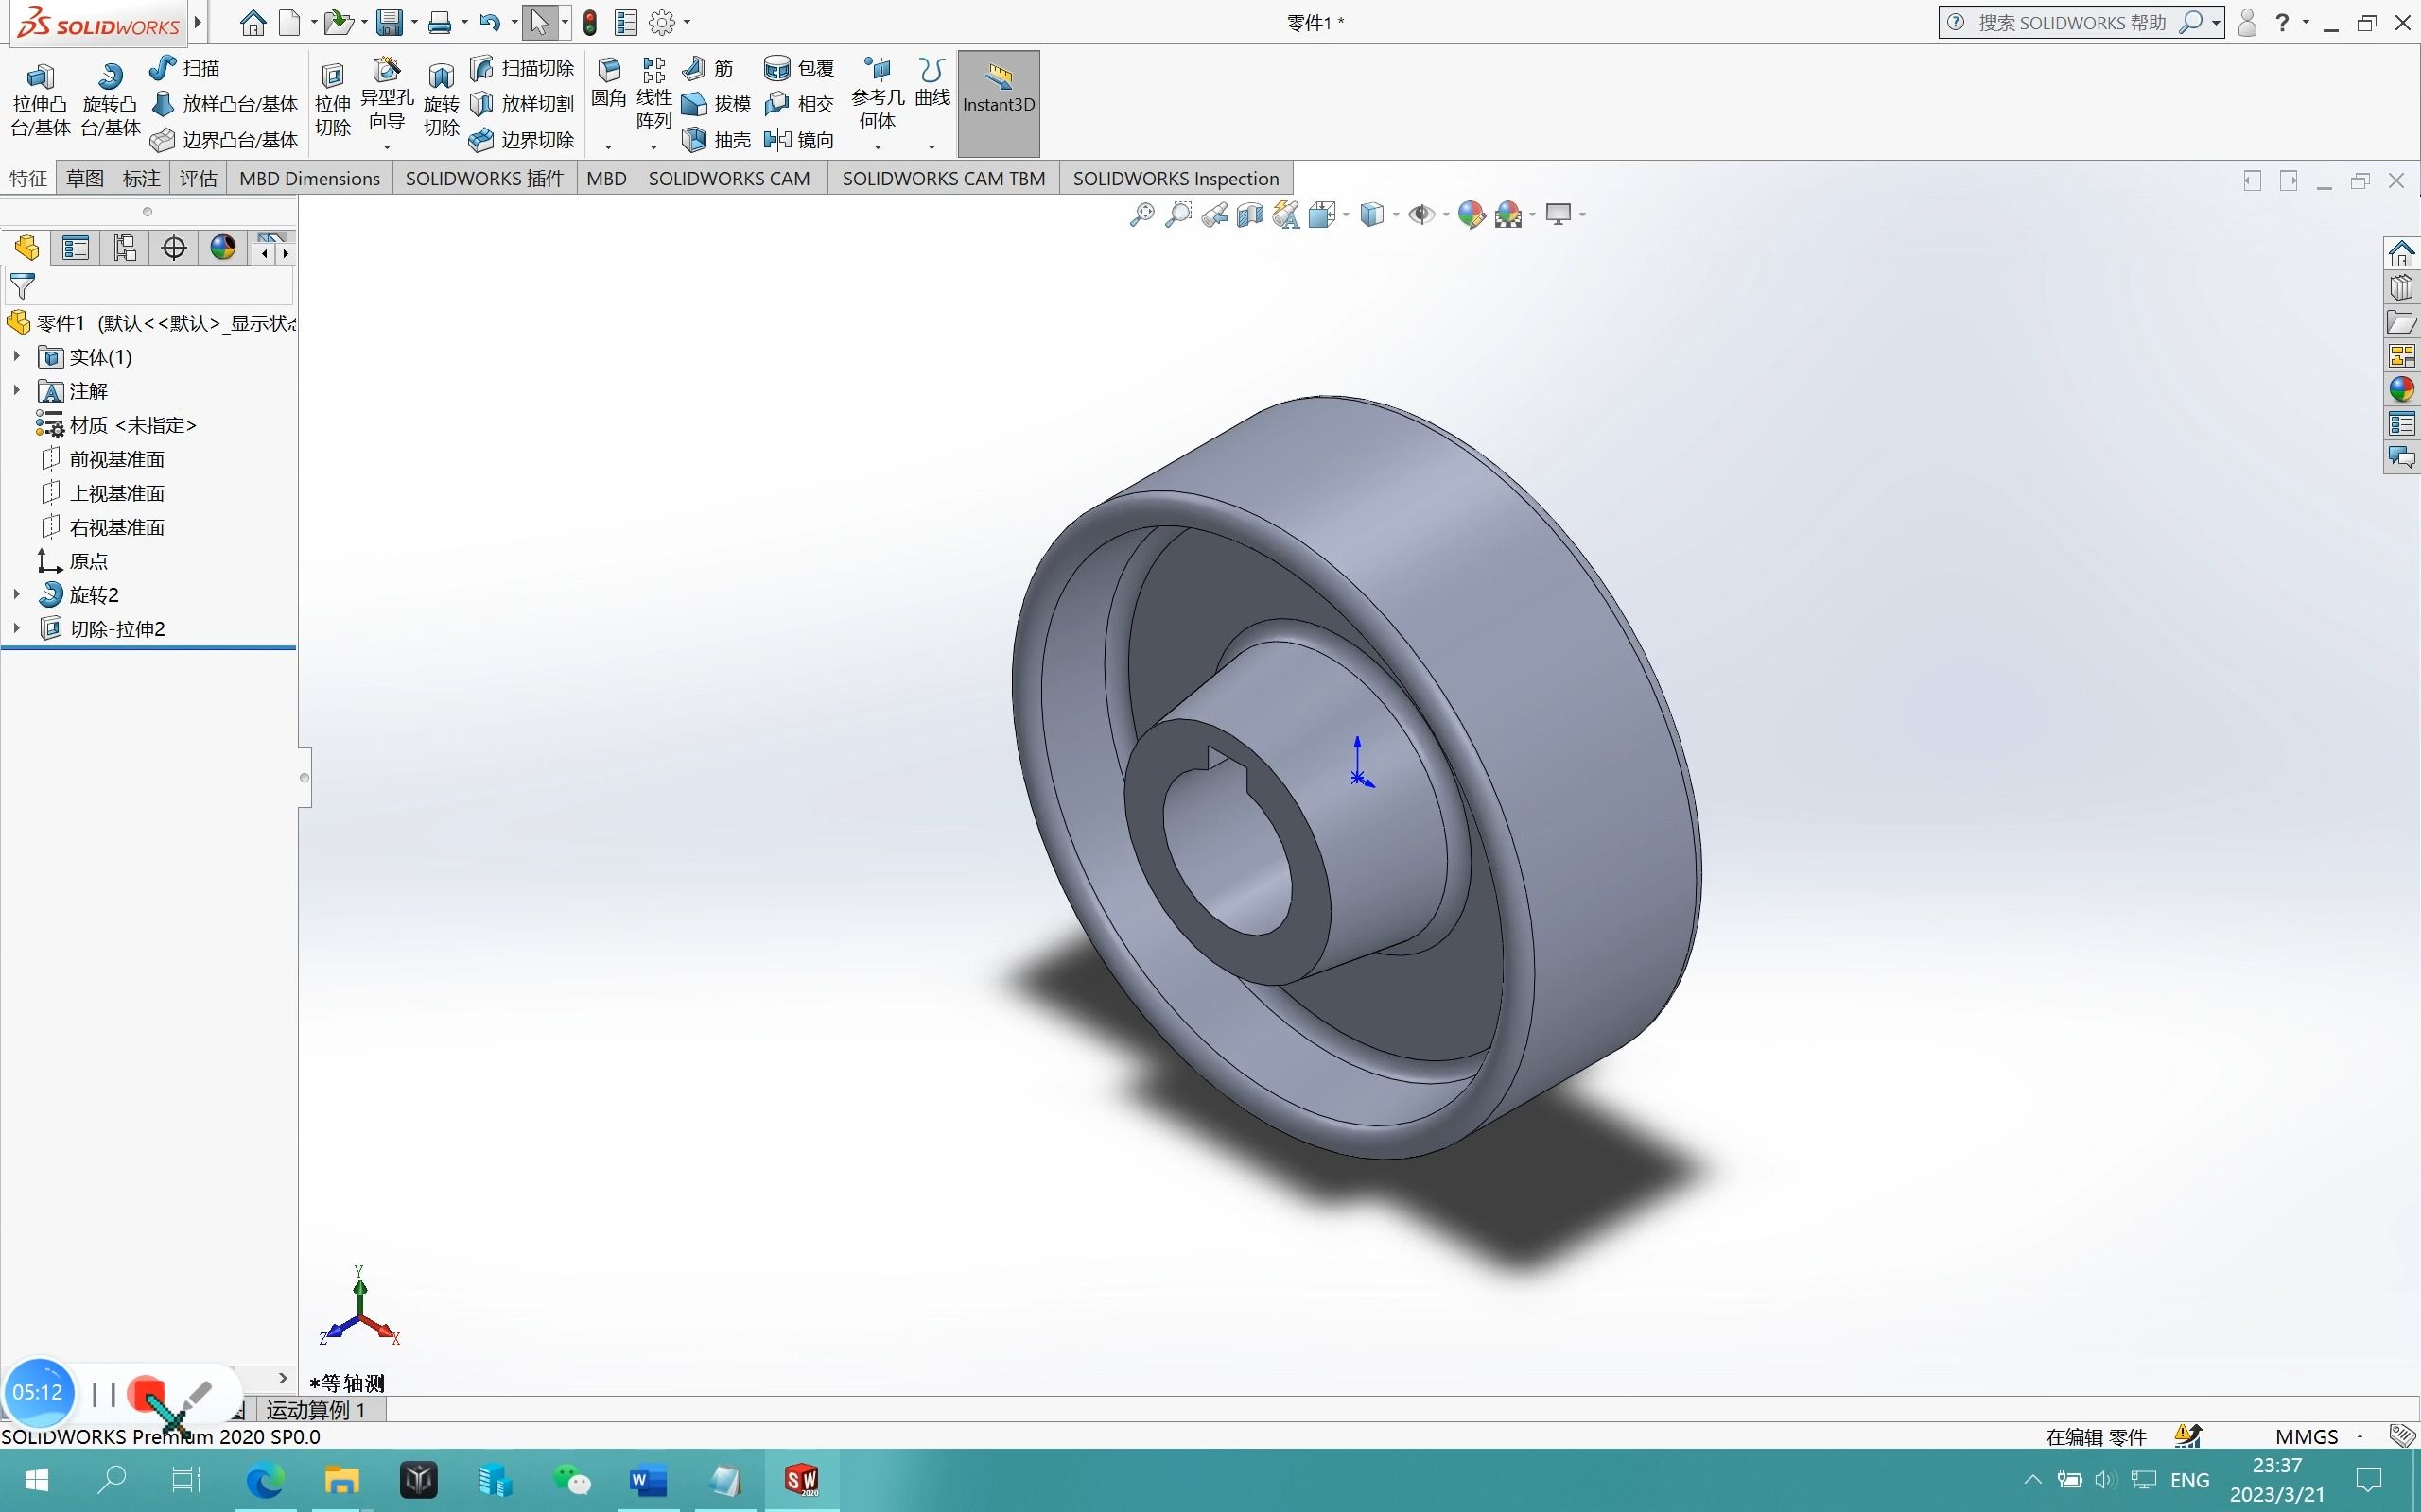2421x1512 pixels.
Task: Choose the 放样凸台/基体 loft tool
Action: 224,104
